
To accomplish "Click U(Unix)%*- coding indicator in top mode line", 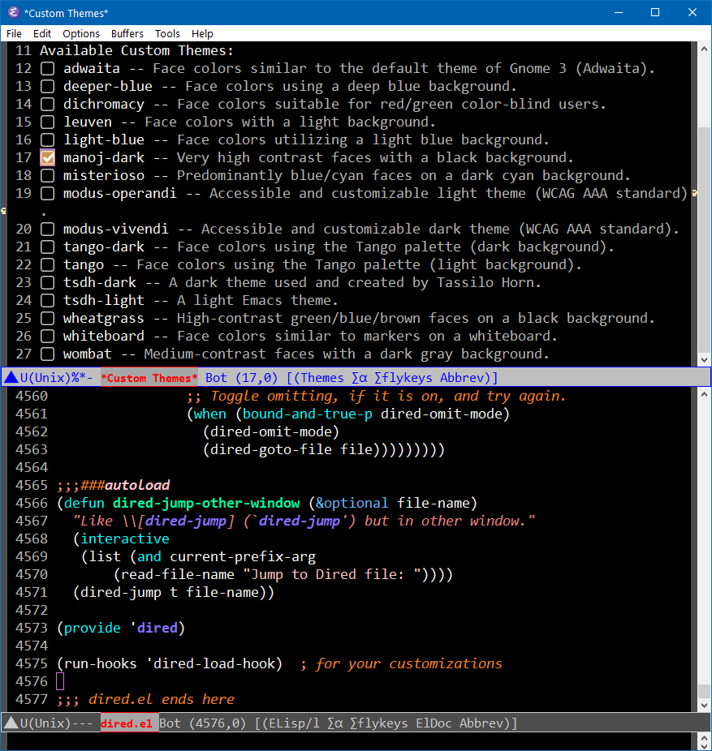I will click(57, 378).
